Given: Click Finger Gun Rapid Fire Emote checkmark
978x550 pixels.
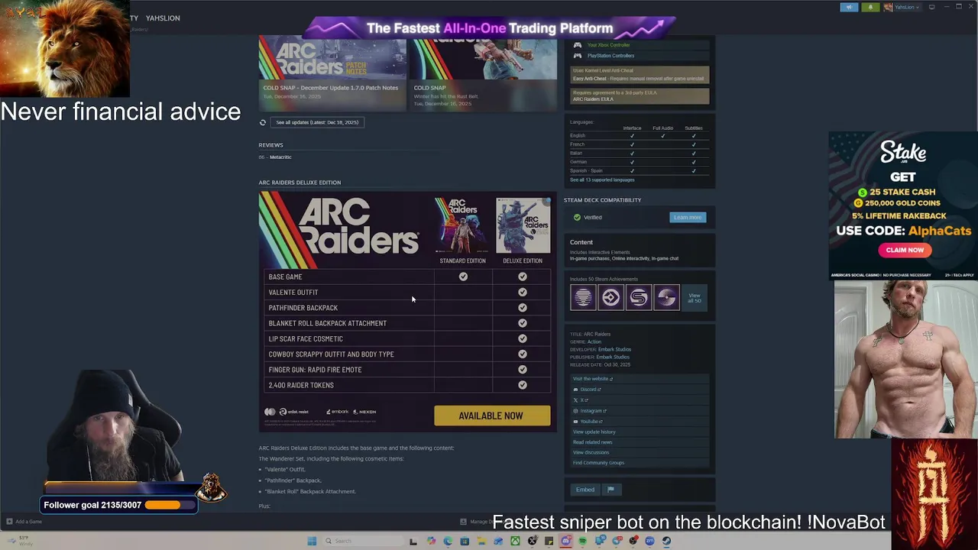Looking at the screenshot, I should (523, 370).
